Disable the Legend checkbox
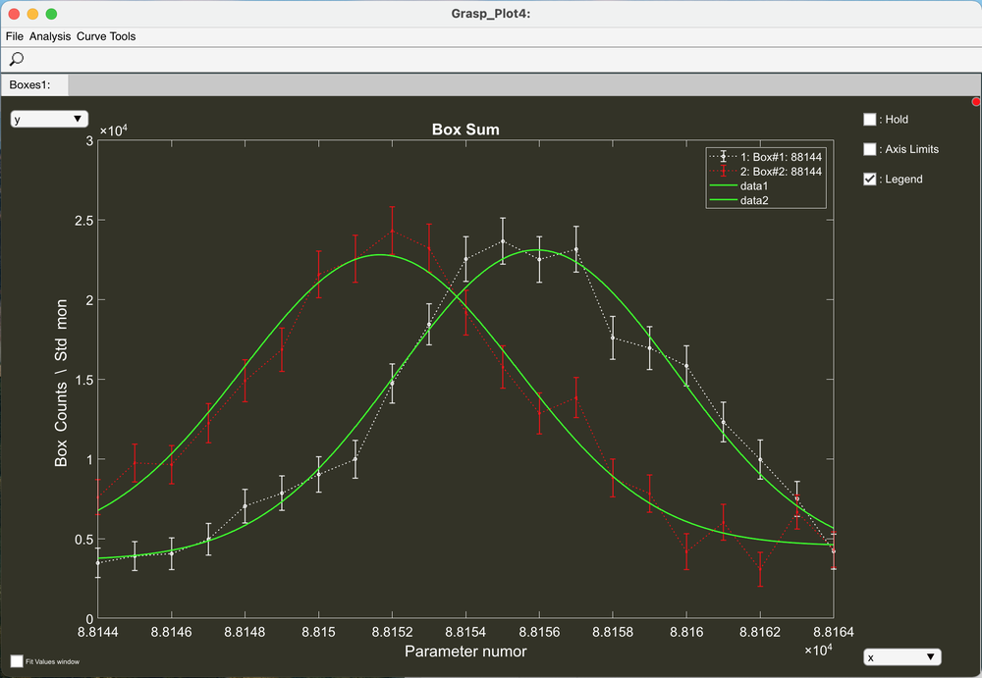 point(869,179)
